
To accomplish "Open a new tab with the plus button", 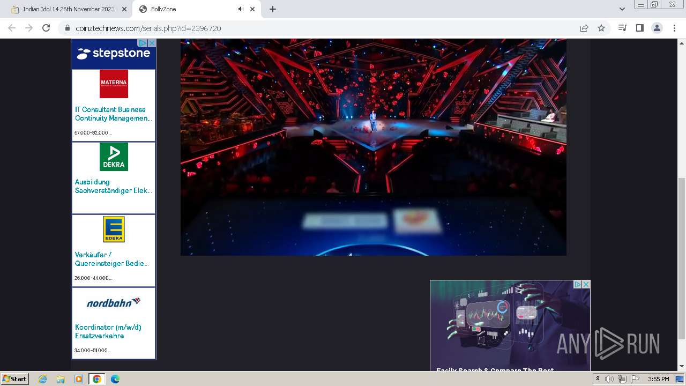I will tap(272, 9).
